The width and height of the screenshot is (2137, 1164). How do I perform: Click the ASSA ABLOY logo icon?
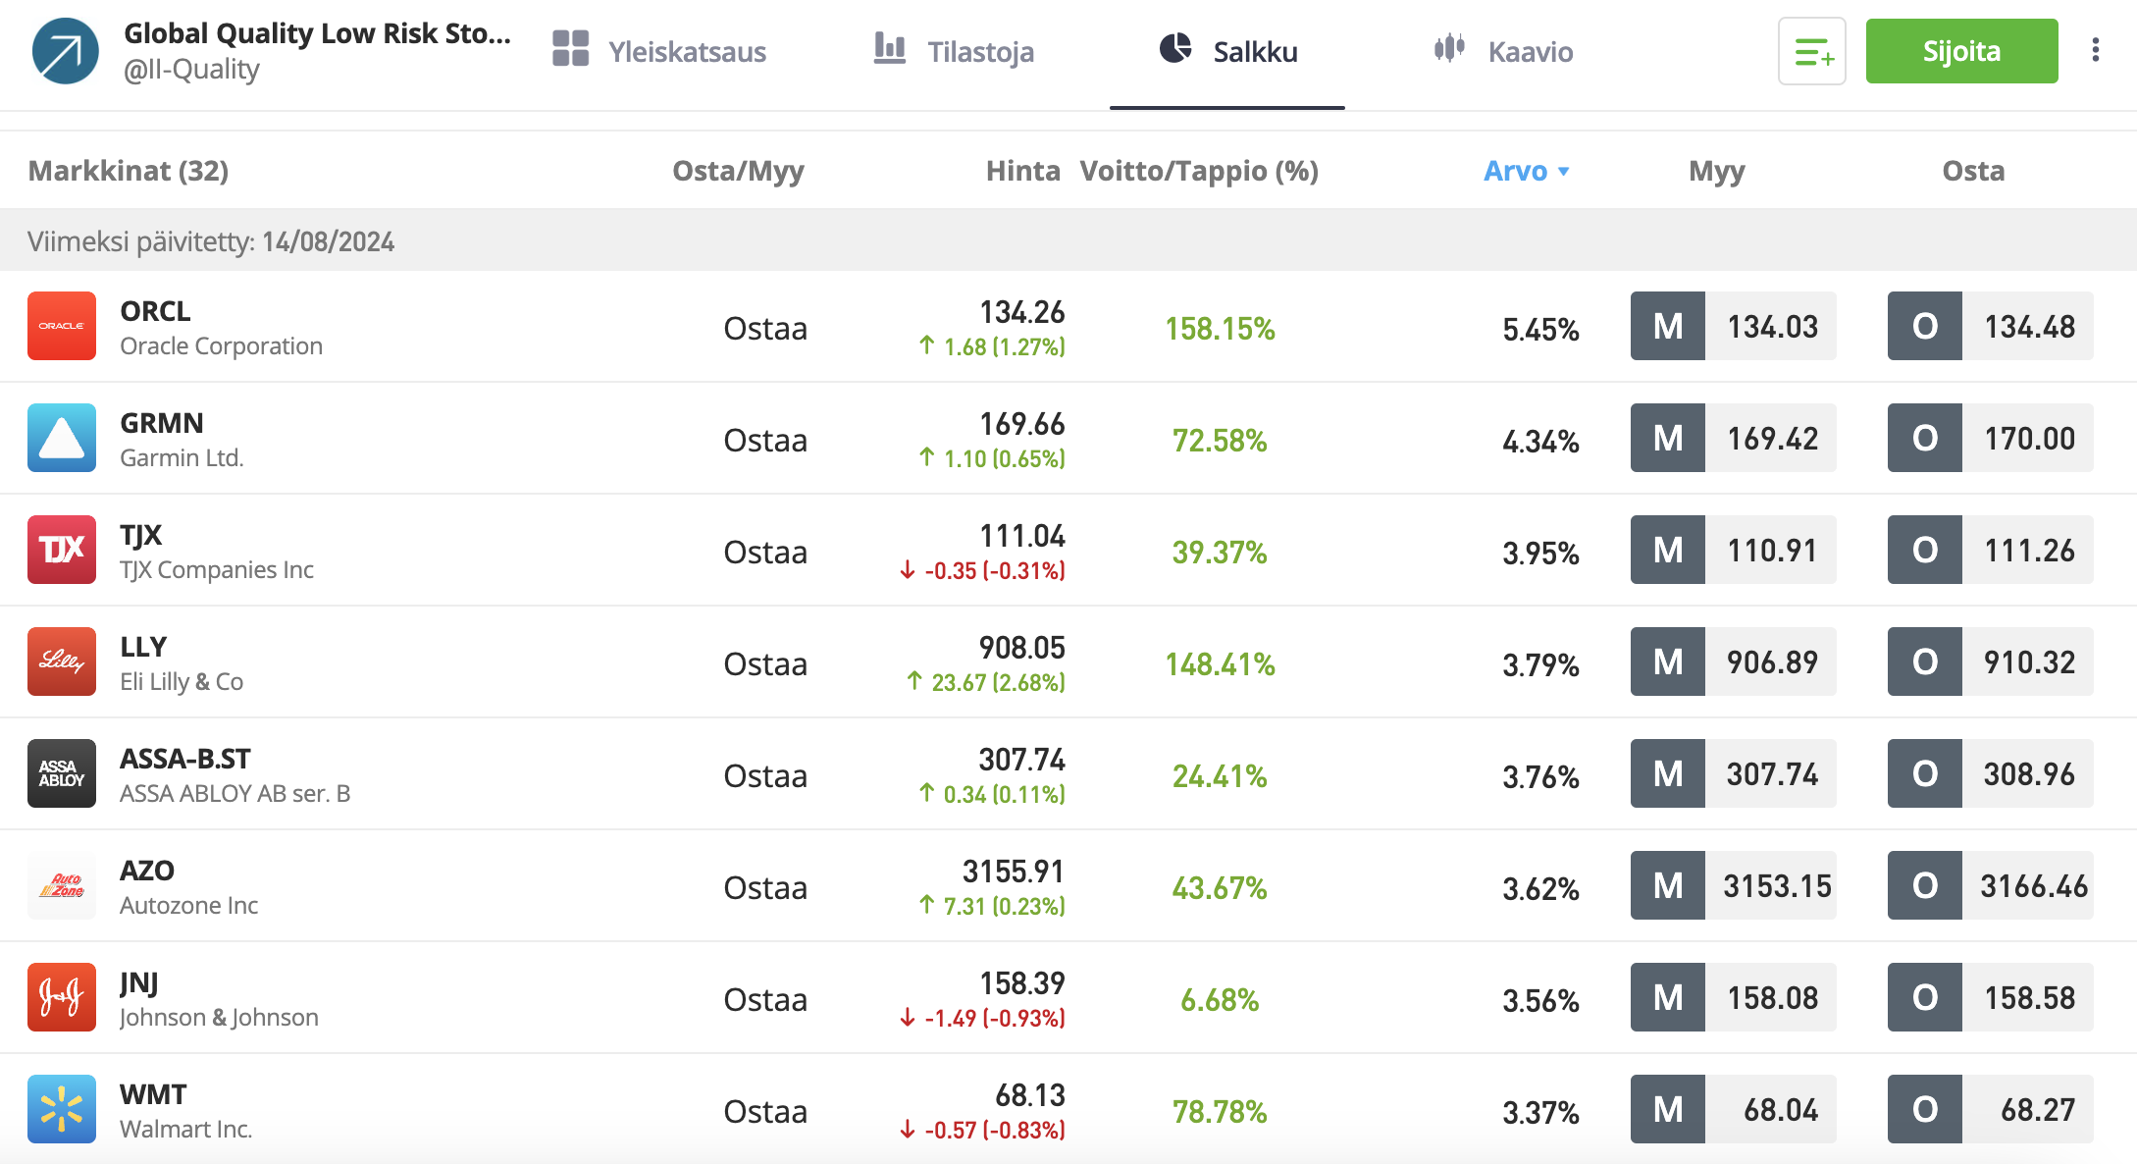(x=62, y=773)
